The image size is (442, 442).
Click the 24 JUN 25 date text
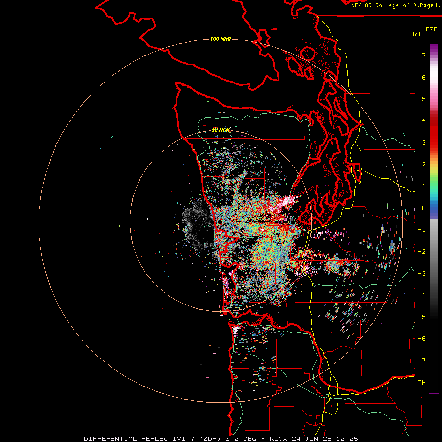coord(312,439)
